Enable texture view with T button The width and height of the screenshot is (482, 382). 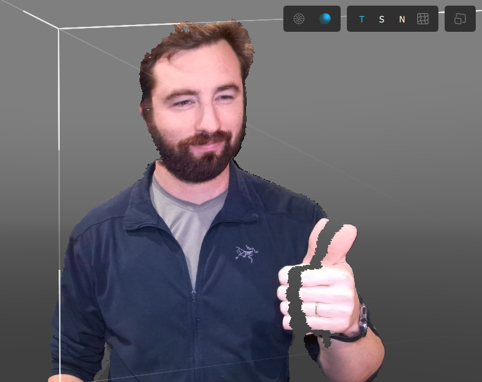coord(362,19)
